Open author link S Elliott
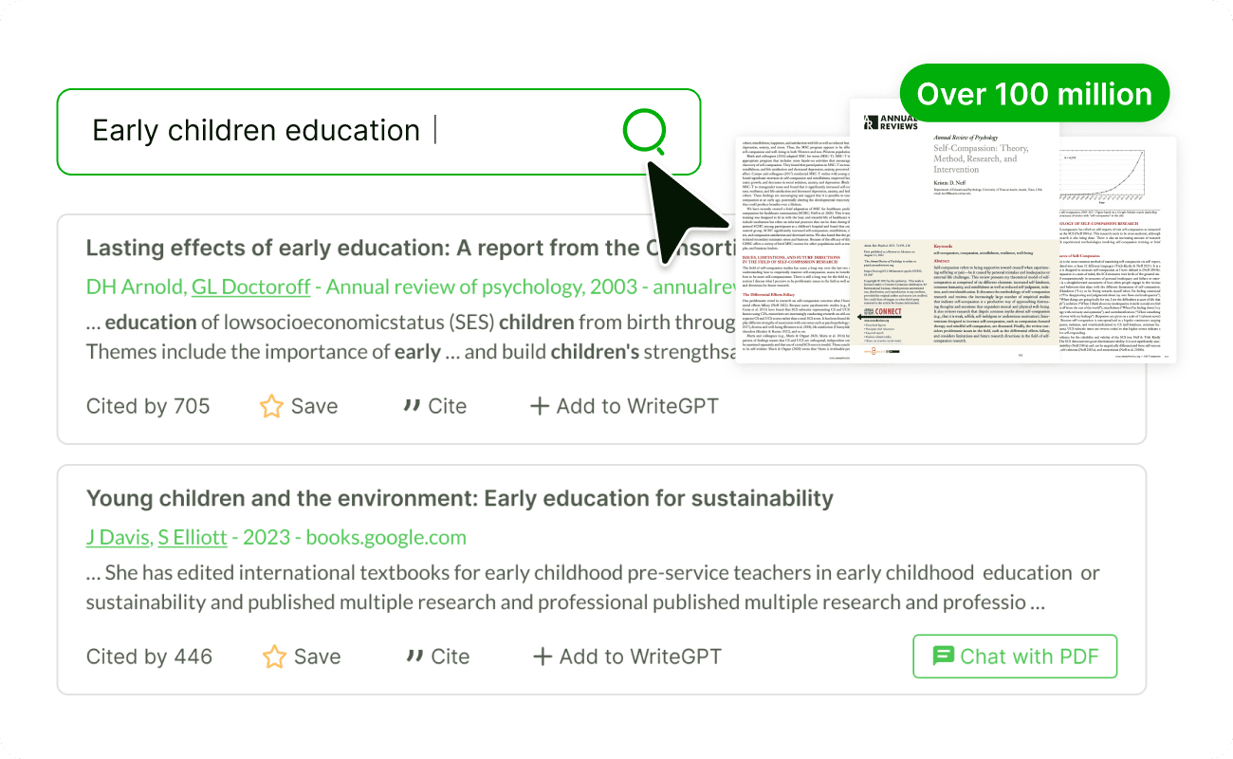This screenshot has width=1233, height=759. click(x=193, y=537)
